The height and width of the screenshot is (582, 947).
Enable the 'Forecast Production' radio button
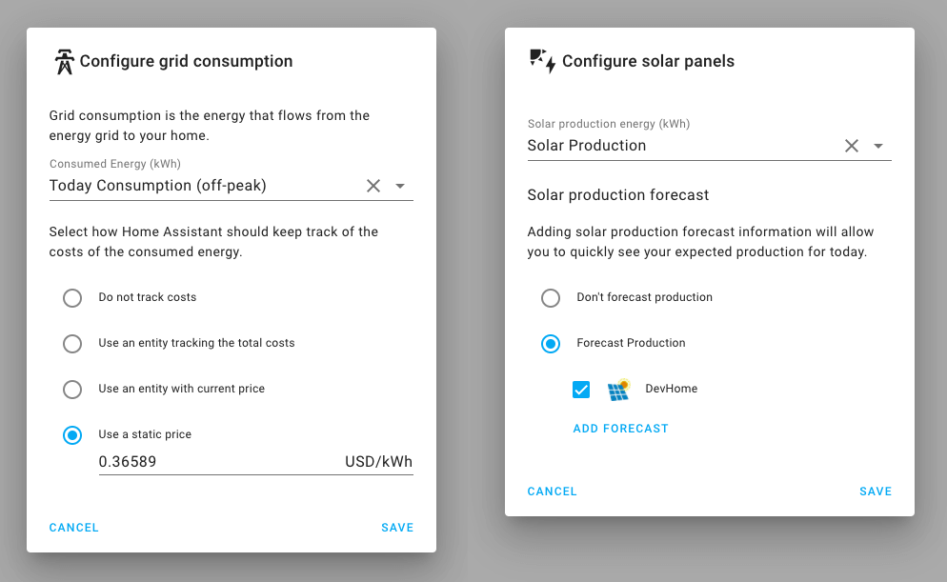click(x=551, y=344)
